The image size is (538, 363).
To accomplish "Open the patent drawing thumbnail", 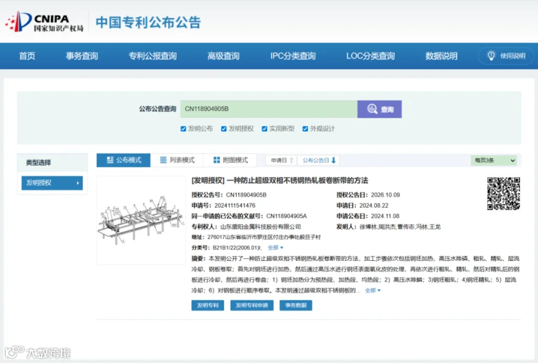I will point(141,220).
